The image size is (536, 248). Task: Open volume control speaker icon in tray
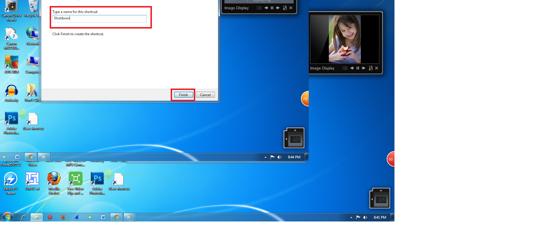click(x=365, y=218)
